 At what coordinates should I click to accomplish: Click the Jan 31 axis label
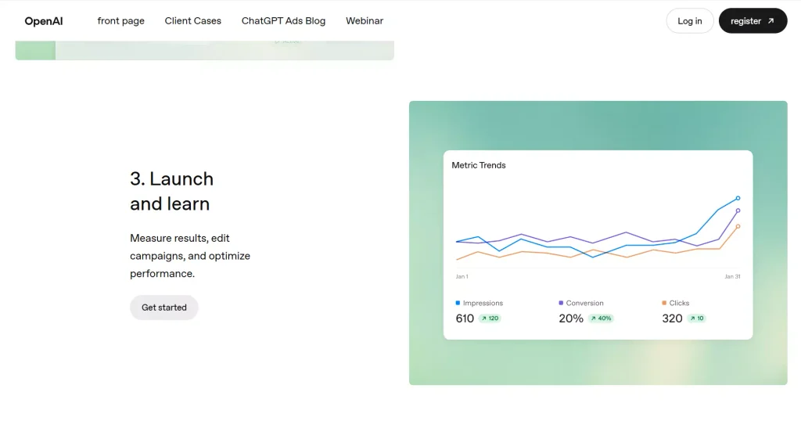(732, 276)
